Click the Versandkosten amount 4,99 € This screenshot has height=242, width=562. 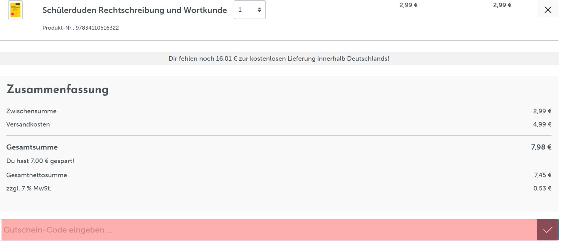(x=542, y=124)
